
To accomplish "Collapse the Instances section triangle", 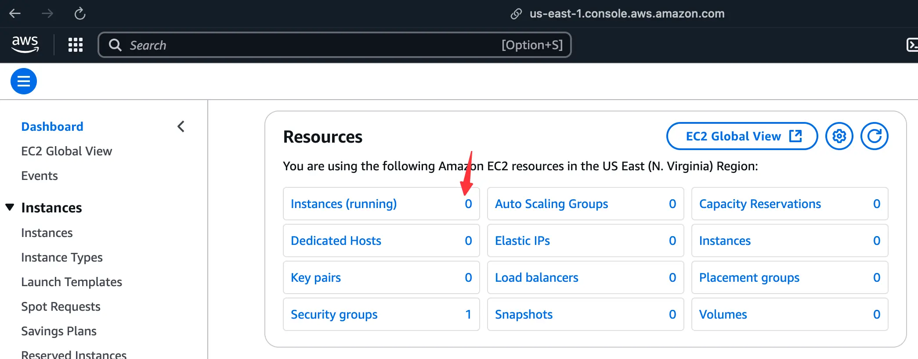I will 10,207.
